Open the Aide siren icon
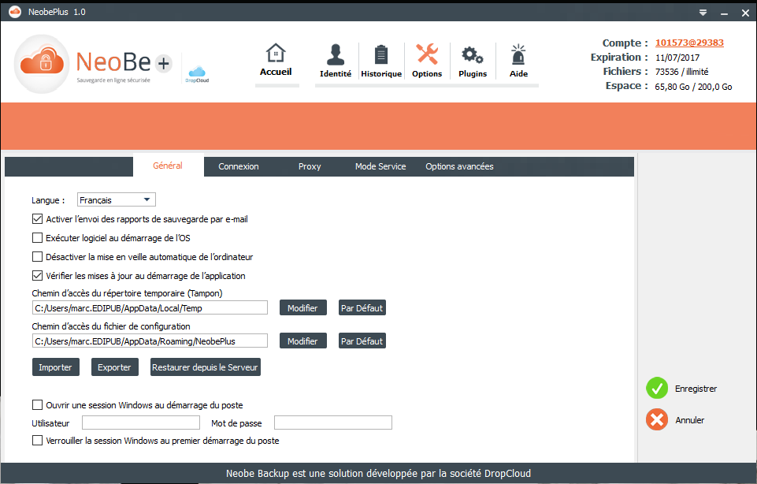 click(x=518, y=54)
